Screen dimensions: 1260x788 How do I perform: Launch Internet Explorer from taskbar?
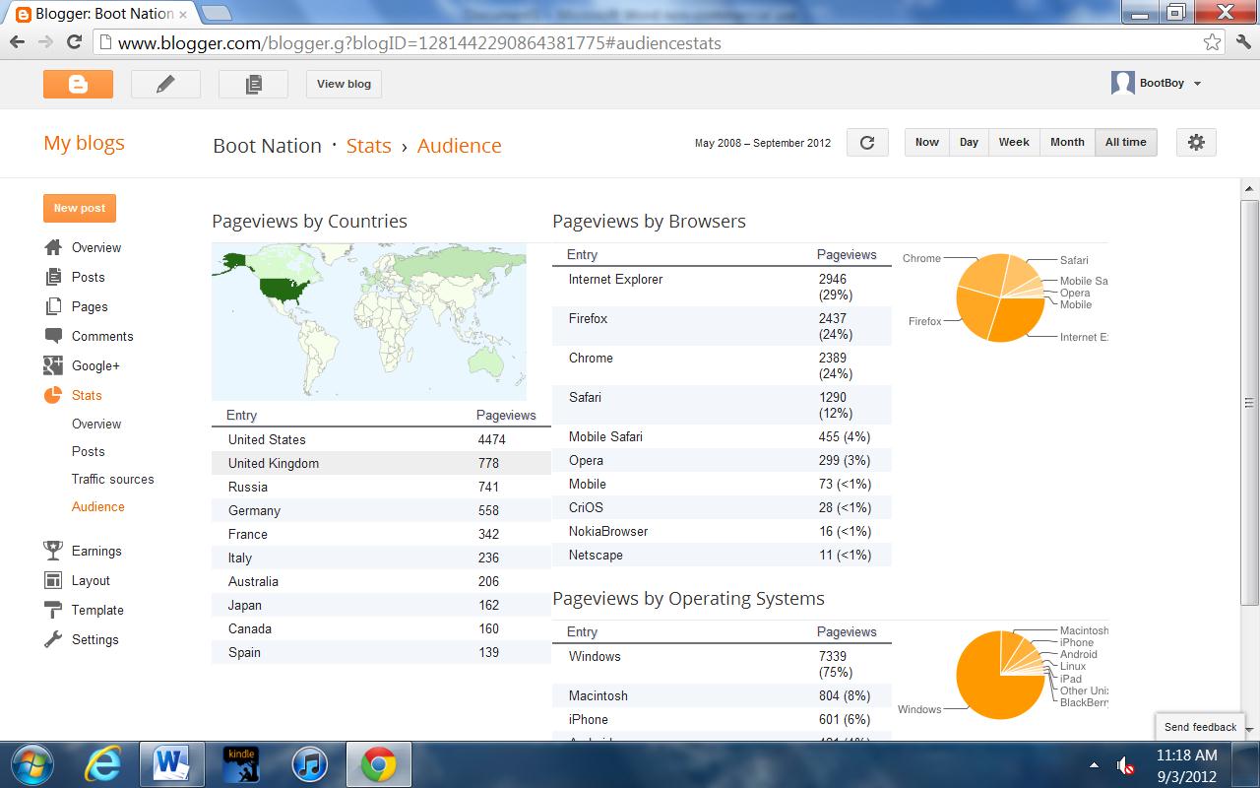103,764
